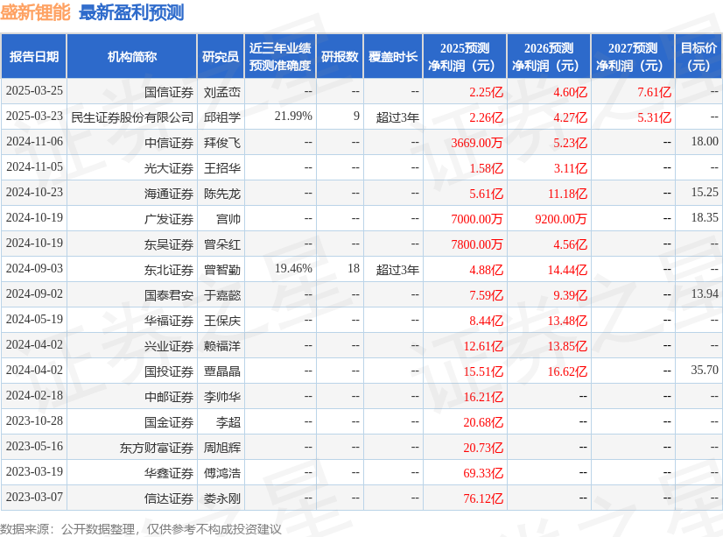The image size is (723, 537).
Task: Click the 研报数 column header
Action: click(x=340, y=56)
